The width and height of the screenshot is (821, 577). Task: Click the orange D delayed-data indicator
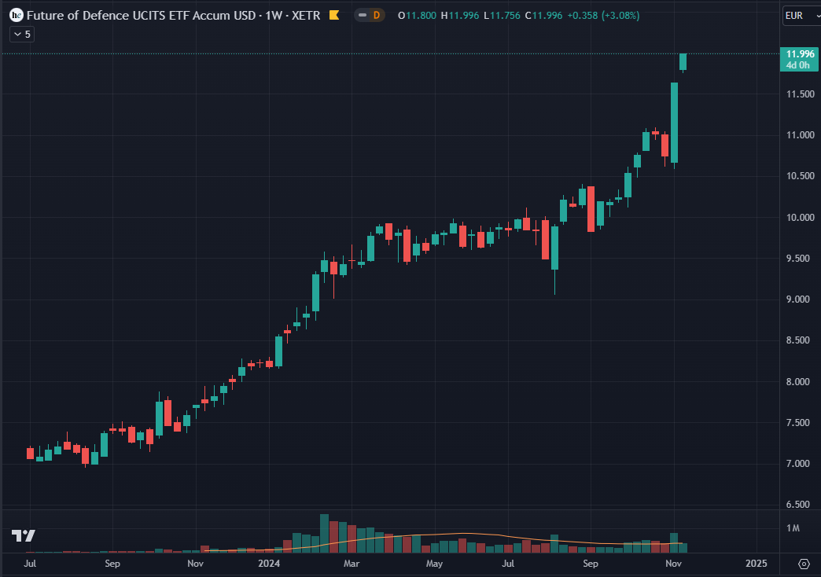pos(377,15)
